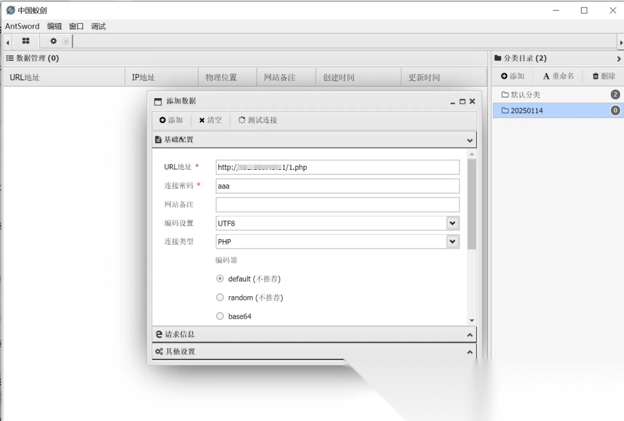Maximize the 中国蚁剑 main window
The height and width of the screenshot is (421, 624).
click(x=584, y=11)
